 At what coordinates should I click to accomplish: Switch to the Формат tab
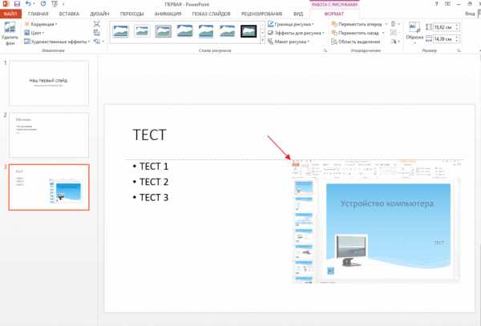[334, 14]
